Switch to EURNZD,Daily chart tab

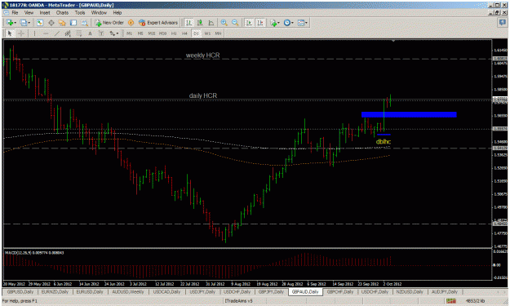tap(55, 291)
